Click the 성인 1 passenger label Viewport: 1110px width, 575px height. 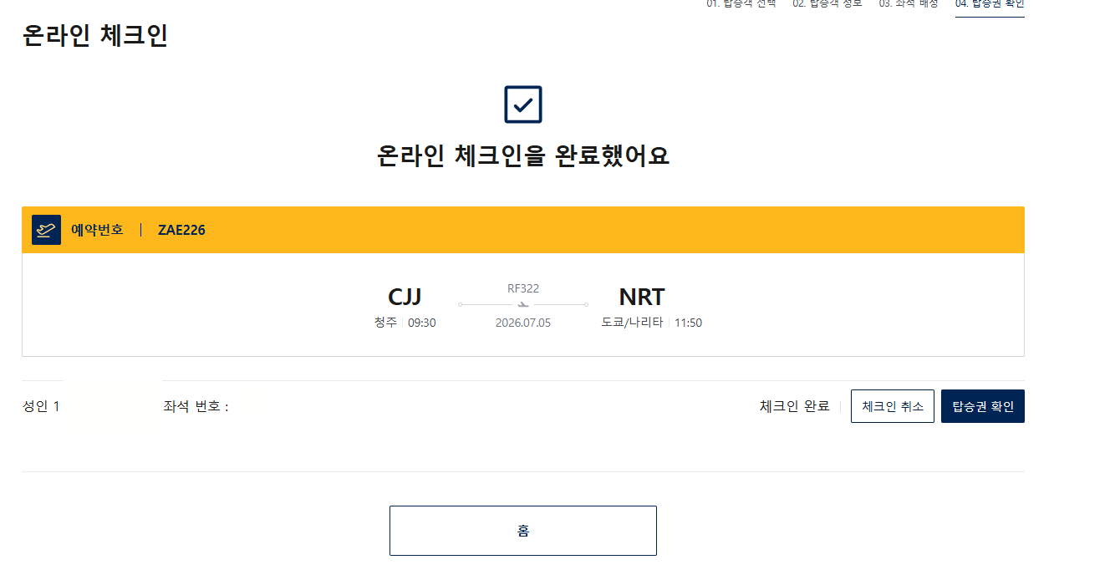click(41, 407)
